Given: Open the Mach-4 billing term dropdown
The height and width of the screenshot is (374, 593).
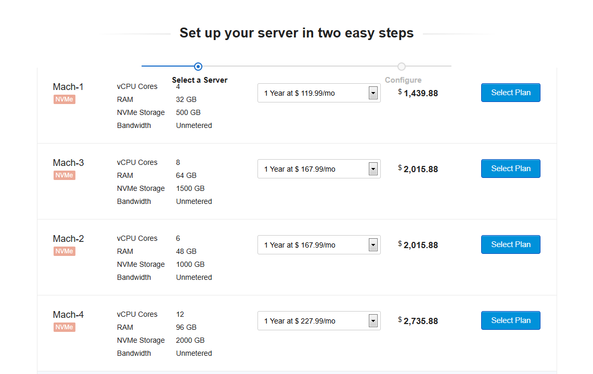Looking at the screenshot, I should [319, 321].
